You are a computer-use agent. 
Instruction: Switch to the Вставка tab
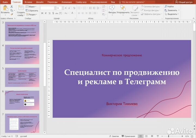[28, 2]
